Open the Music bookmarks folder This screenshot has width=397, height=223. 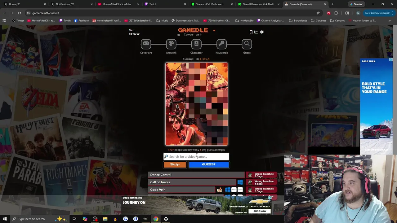click(162, 21)
